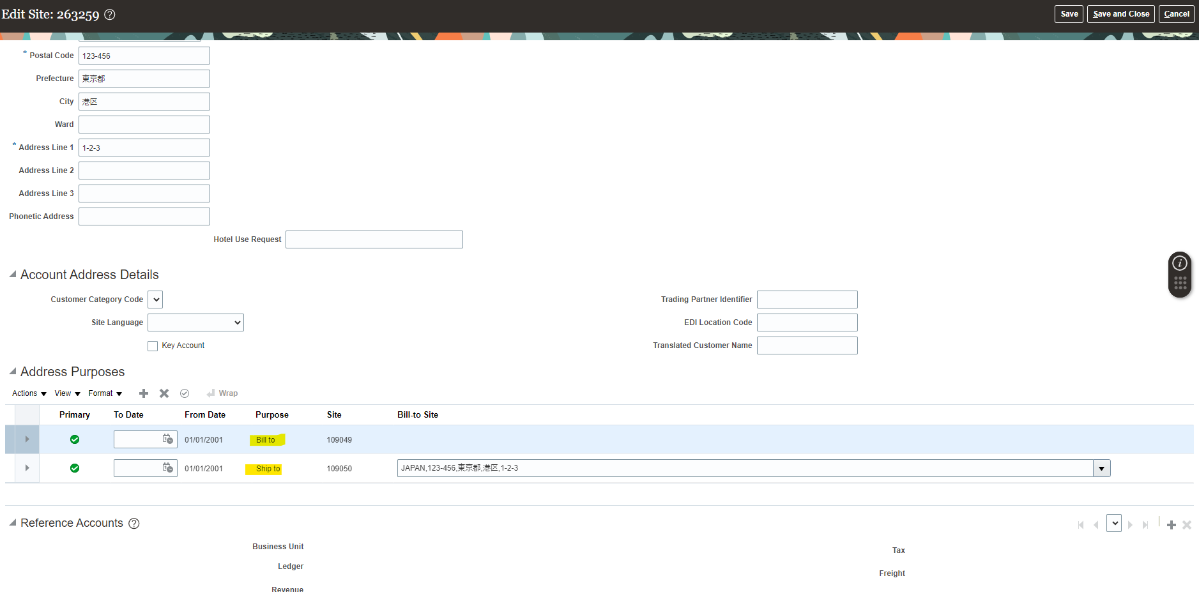
Task: Add a new Reference Accounts record
Action: [1172, 525]
